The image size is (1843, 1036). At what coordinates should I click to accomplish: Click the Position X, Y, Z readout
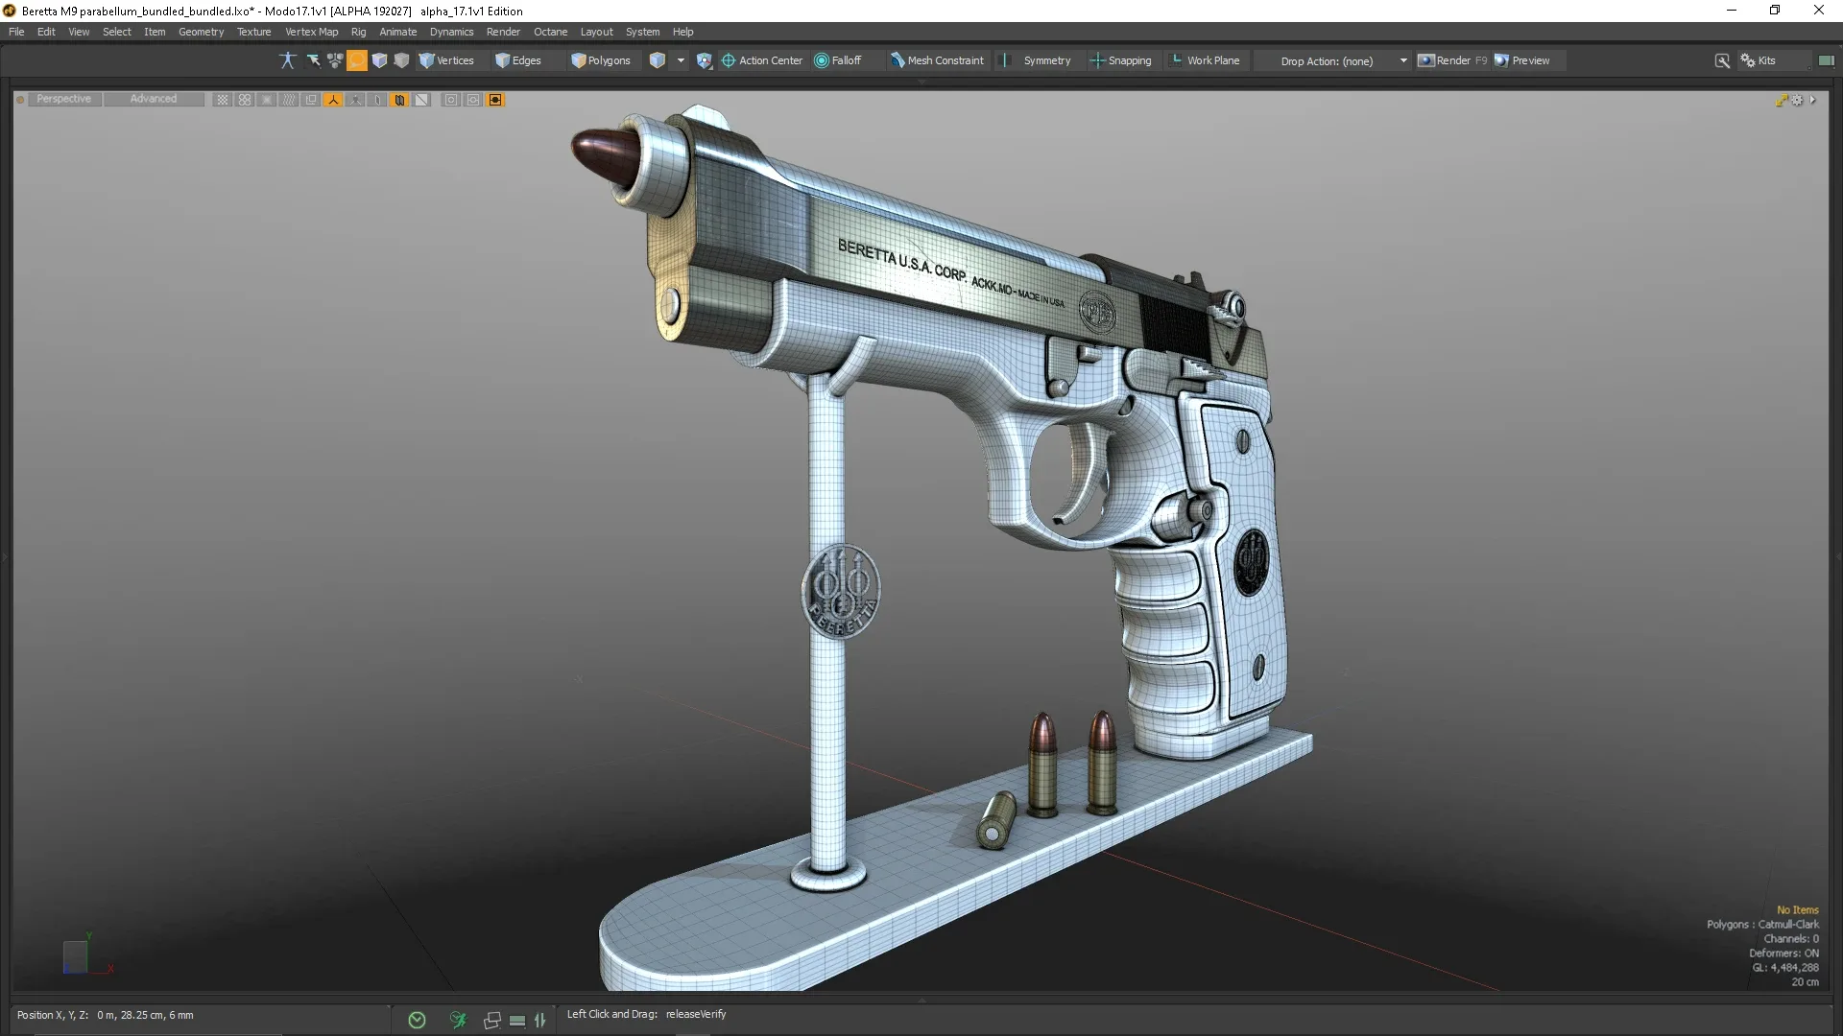click(105, 1015)
